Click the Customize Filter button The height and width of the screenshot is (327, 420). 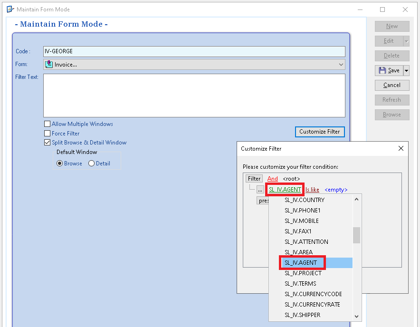[319, 132]
